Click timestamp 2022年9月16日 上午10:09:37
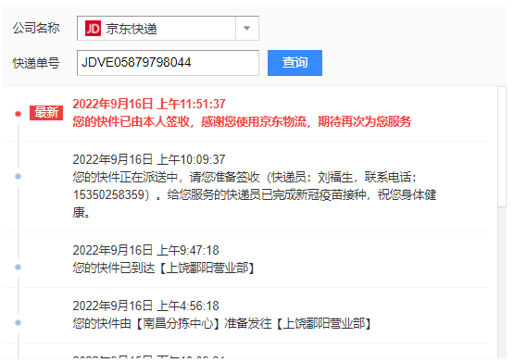514x362 pixels. (149, 159)
